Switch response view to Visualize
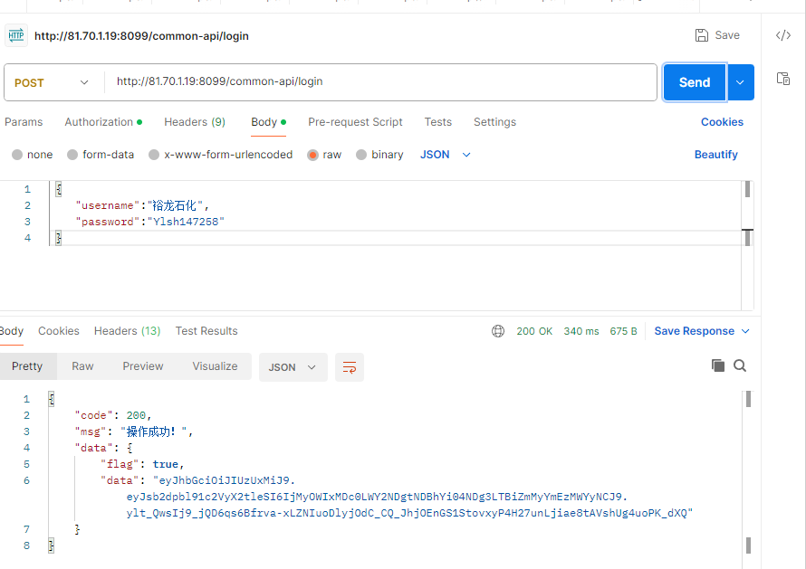 click(215, 366)
